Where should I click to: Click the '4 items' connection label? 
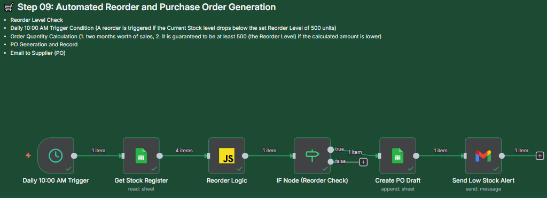pos(184,151)
